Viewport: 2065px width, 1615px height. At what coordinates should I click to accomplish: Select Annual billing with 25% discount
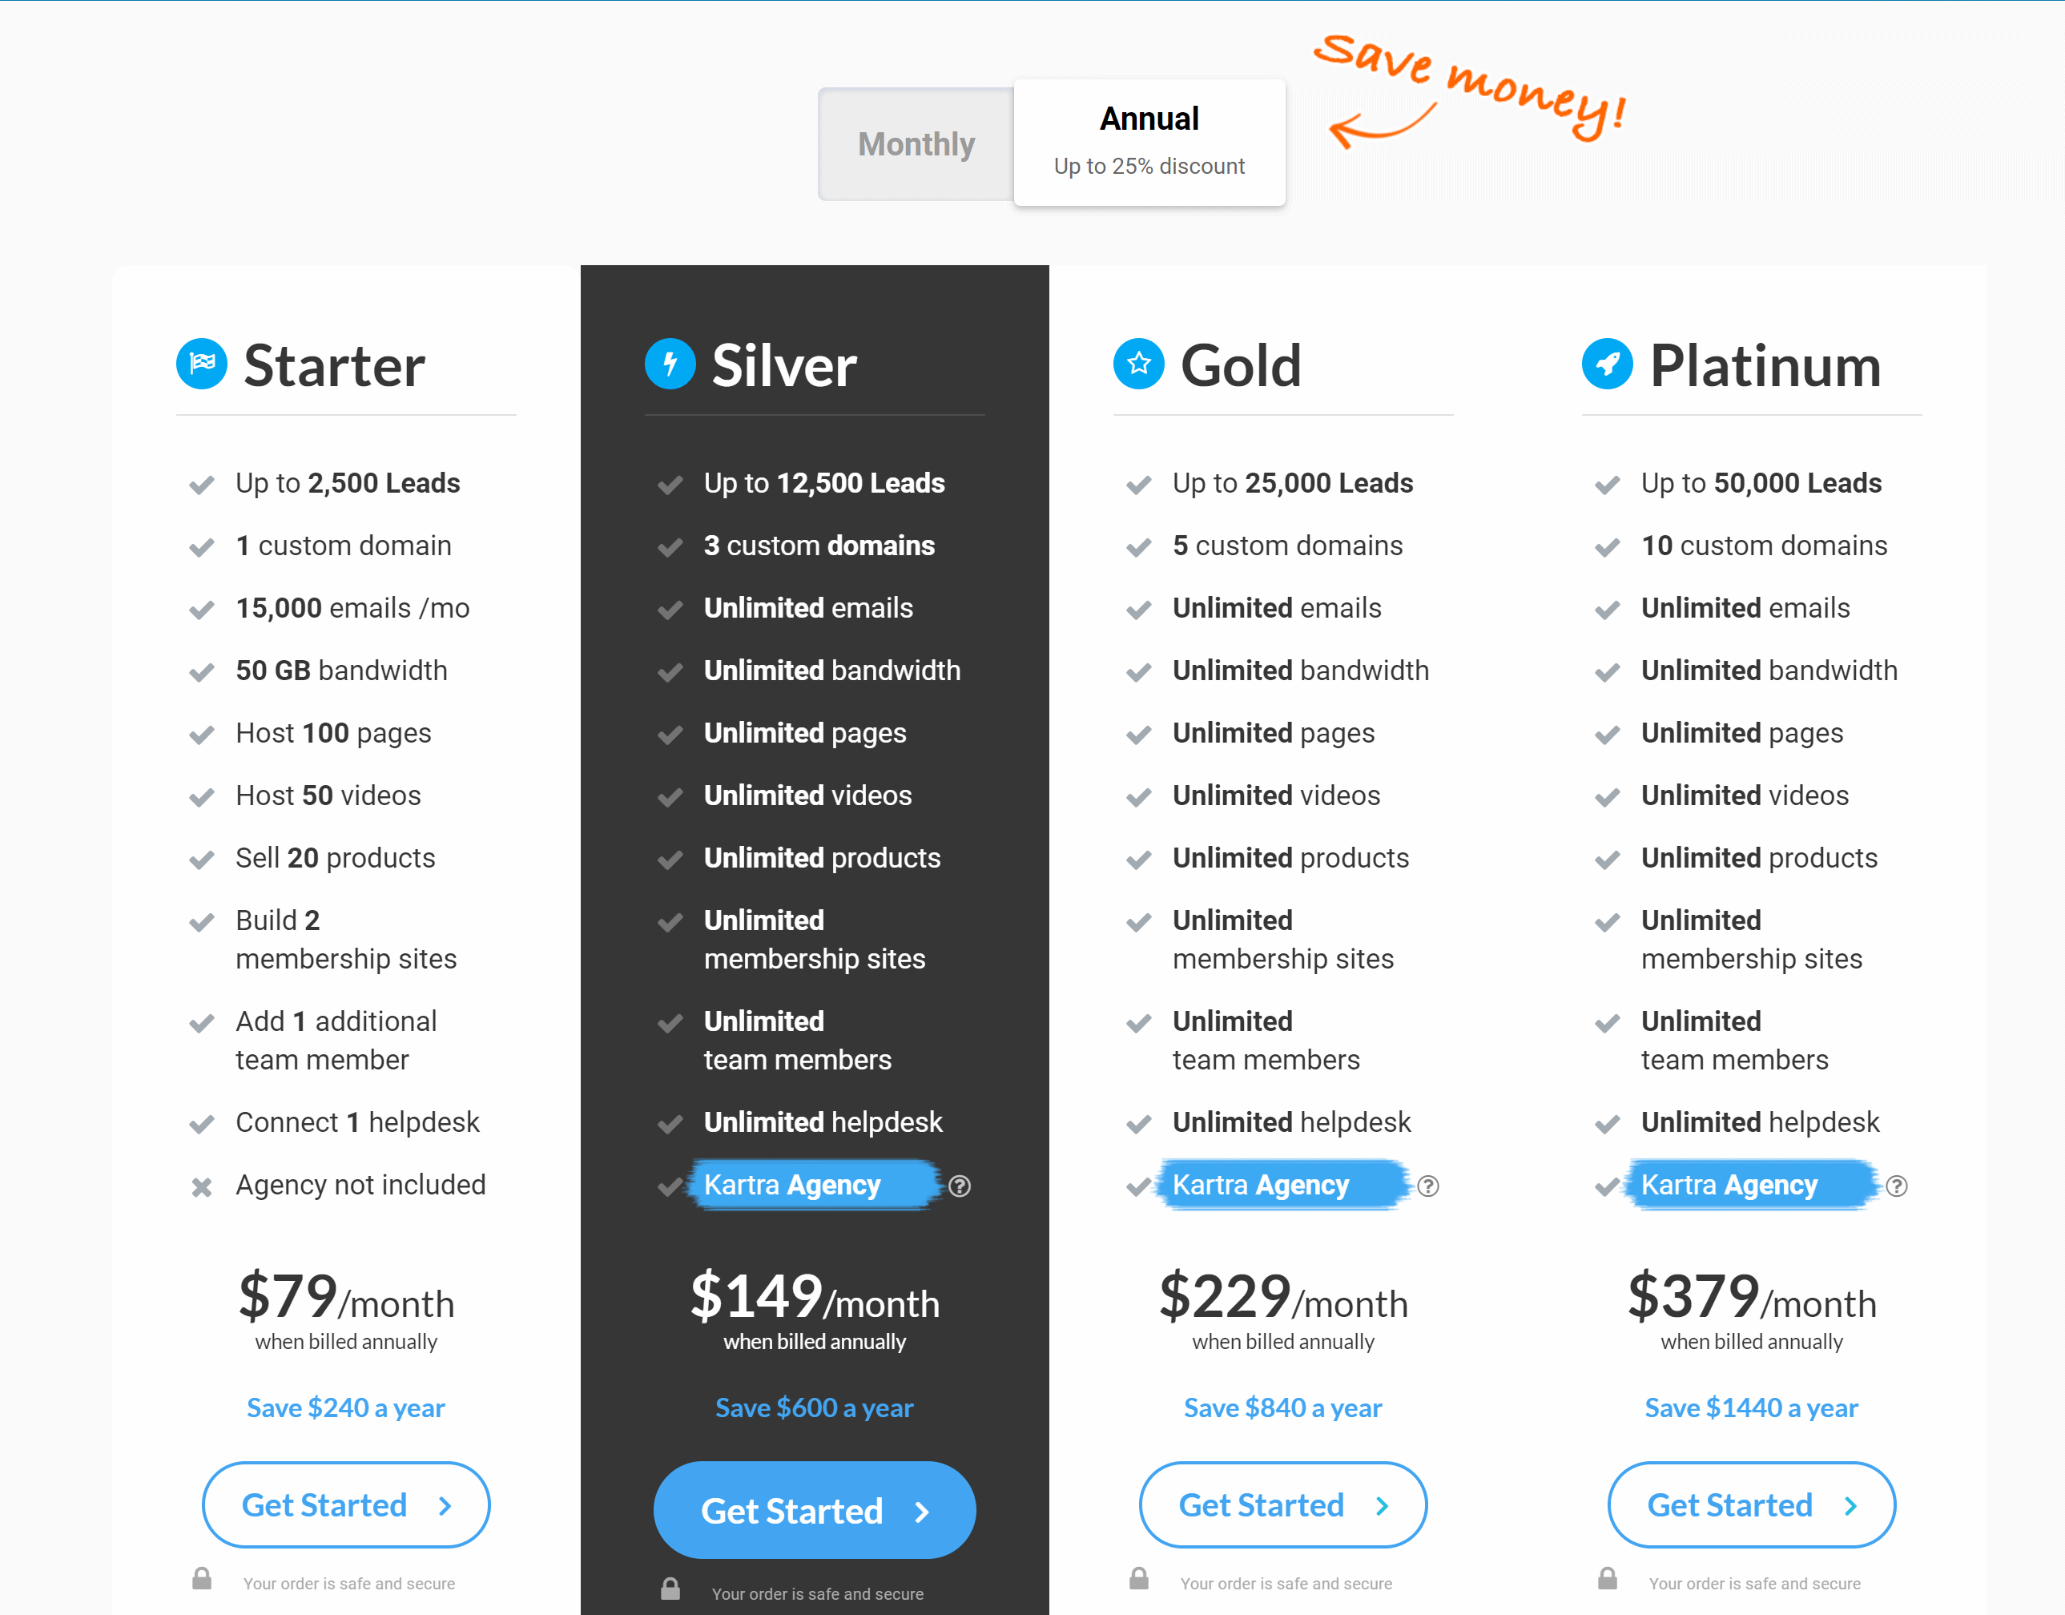pos(1149,142)
